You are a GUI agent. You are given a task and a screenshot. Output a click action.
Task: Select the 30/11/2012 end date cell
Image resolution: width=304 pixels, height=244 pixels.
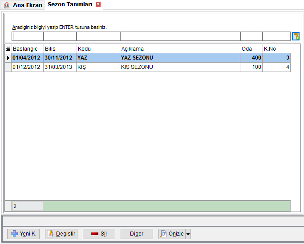click(60, 58)
